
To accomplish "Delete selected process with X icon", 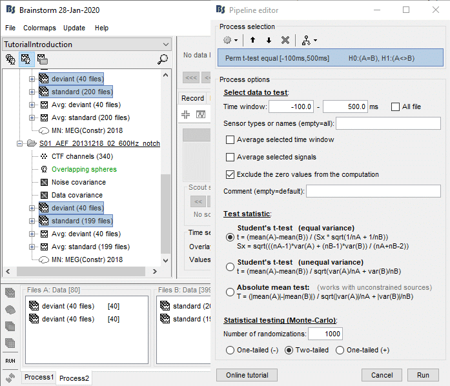I will point(285,40).
